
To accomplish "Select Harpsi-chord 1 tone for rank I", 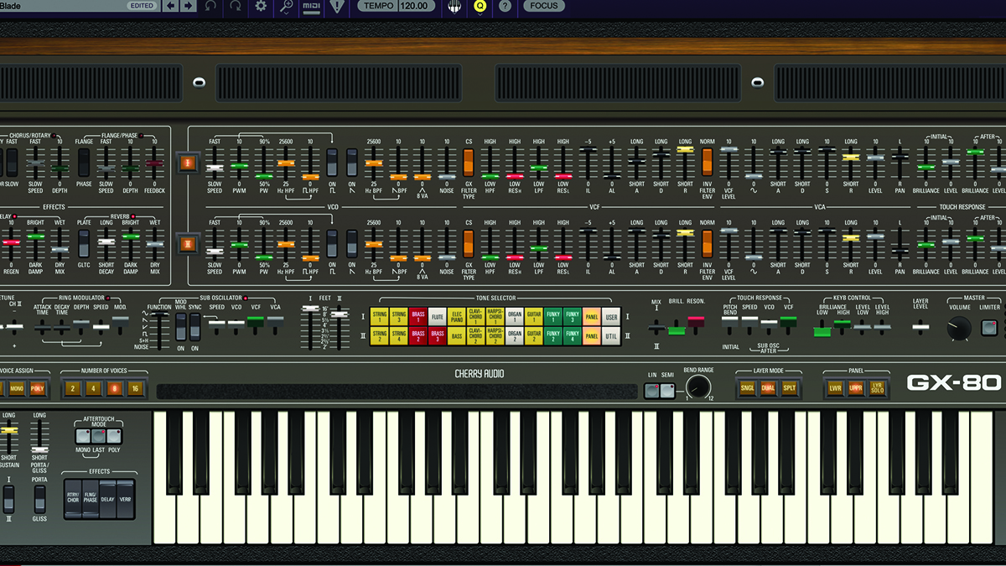I will (x=495, y=317).
